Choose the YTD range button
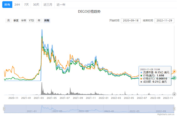 point(31,21)
